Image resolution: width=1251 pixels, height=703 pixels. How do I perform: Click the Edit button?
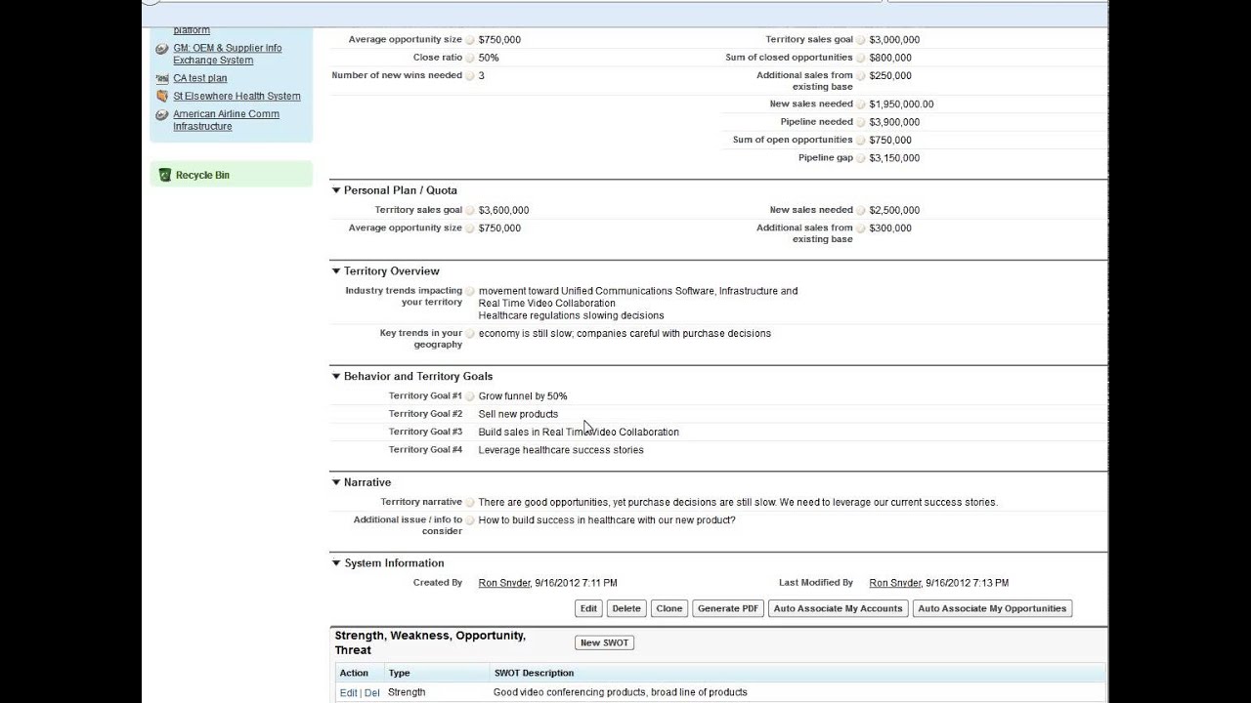pos(588,608)
